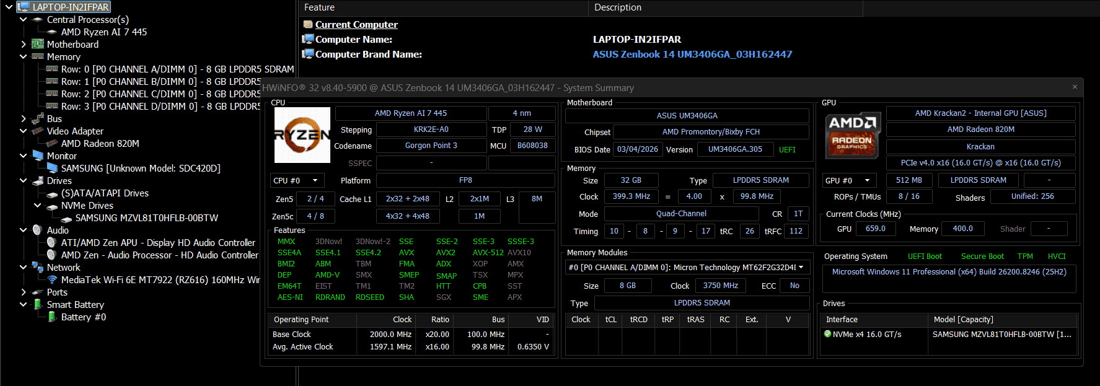The image size is (1100, 386).
Task: Click the 'Base Clock' operating point row
Action: (x=411, y=335)
